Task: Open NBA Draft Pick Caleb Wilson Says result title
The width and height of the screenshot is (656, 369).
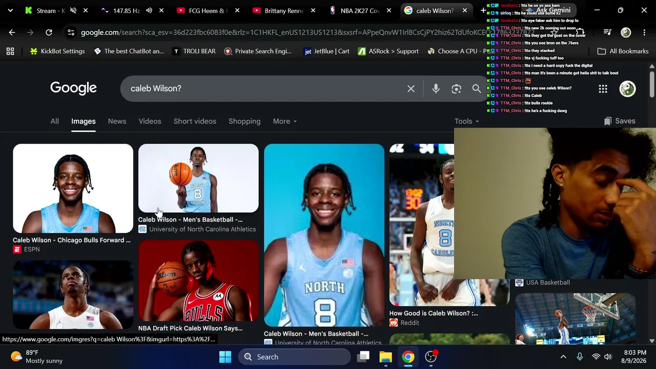Action: pos(190,328)
